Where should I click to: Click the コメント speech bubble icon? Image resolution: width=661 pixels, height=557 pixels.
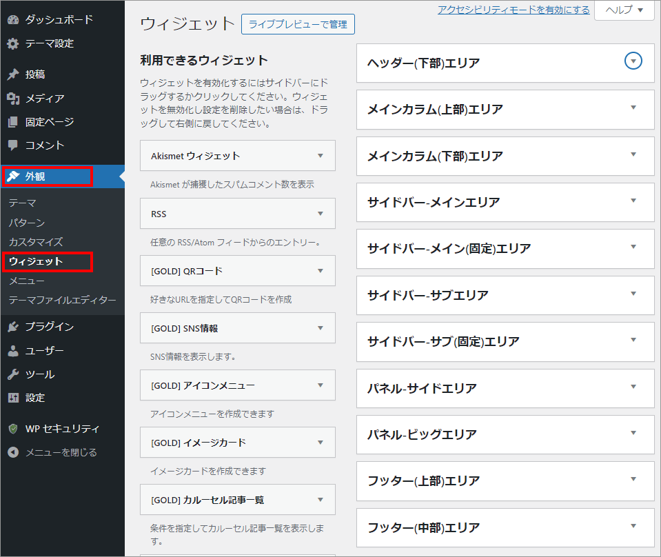(13, 145)
